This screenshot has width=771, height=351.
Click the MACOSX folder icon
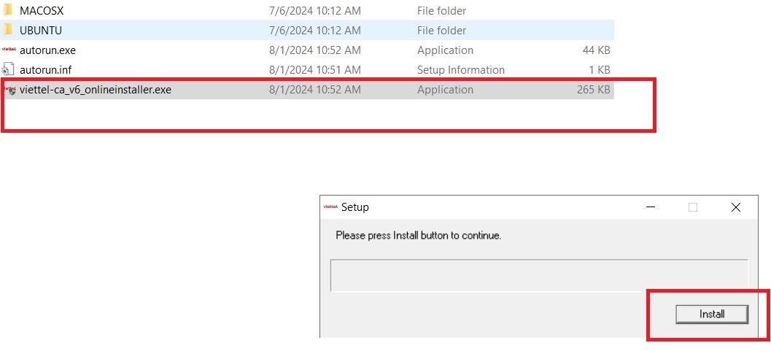click(x=9, y=11)
